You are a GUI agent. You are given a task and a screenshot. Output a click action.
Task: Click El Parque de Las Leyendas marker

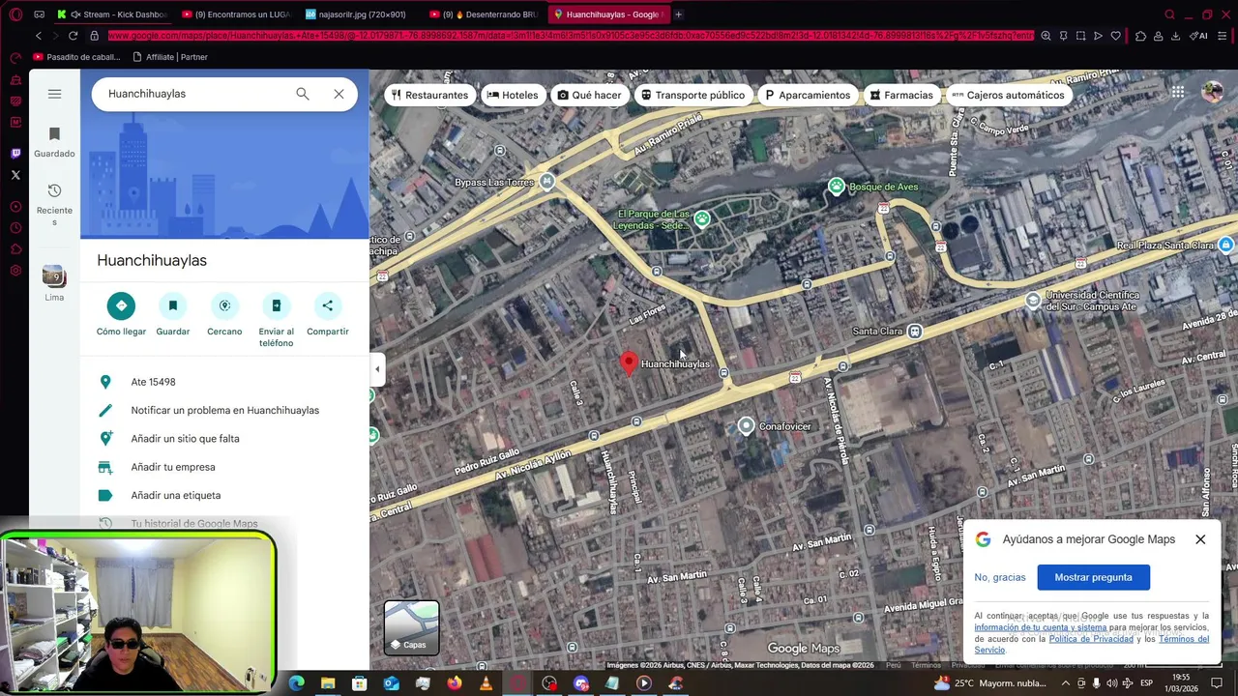pyautogui.click(x=702, y=219)
